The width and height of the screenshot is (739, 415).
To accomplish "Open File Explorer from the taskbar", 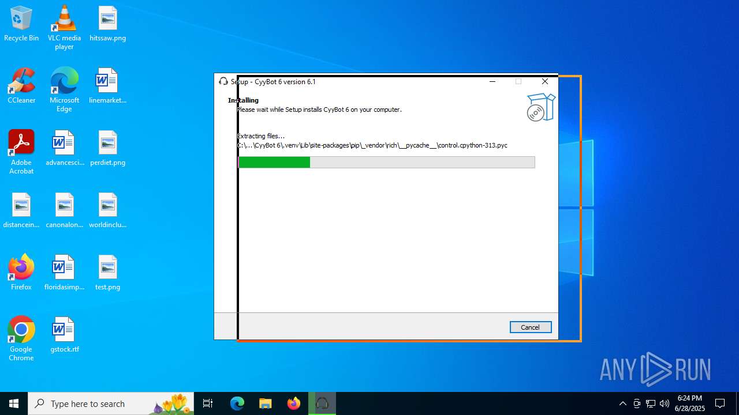I will coord(266,403).
